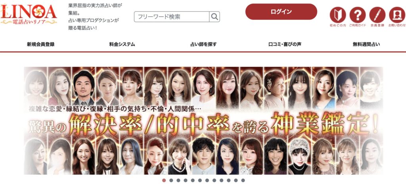406x189 pixels.
Task: Go to 占い師を探す
Action: (203, 44)
